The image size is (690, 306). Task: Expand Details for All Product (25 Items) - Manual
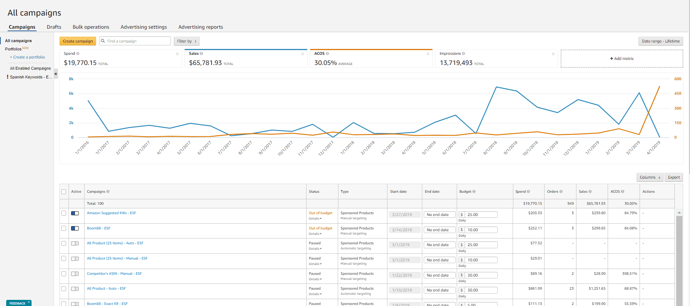[315, 264]
